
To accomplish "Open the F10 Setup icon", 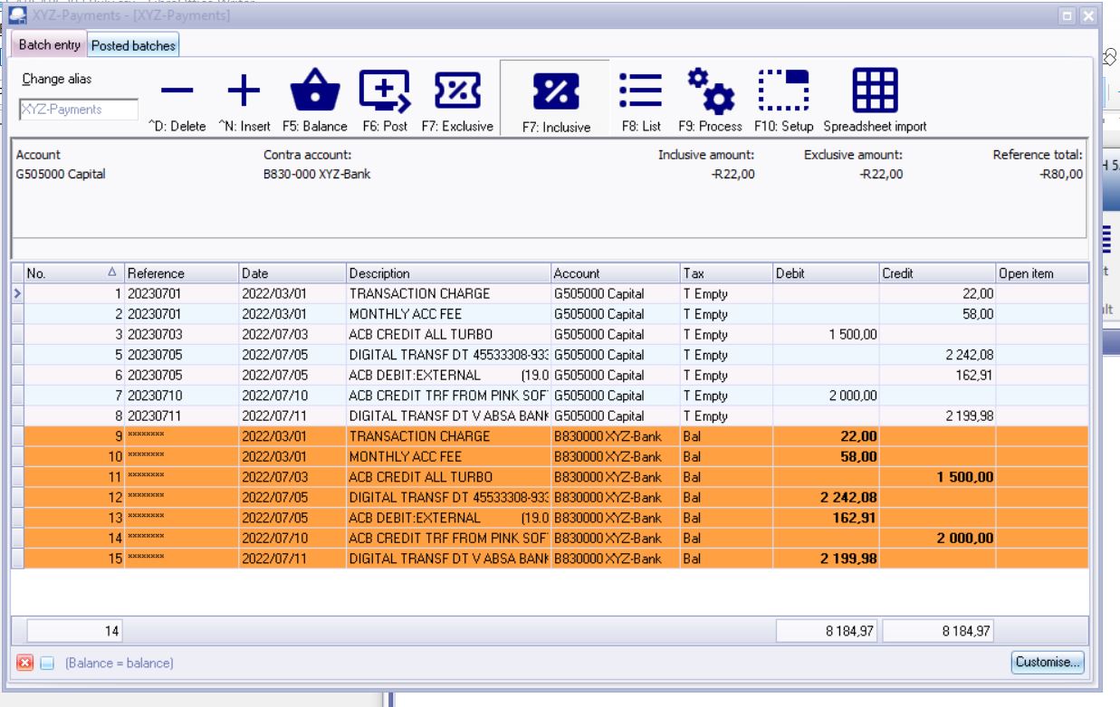I will [x=783, y=91].
